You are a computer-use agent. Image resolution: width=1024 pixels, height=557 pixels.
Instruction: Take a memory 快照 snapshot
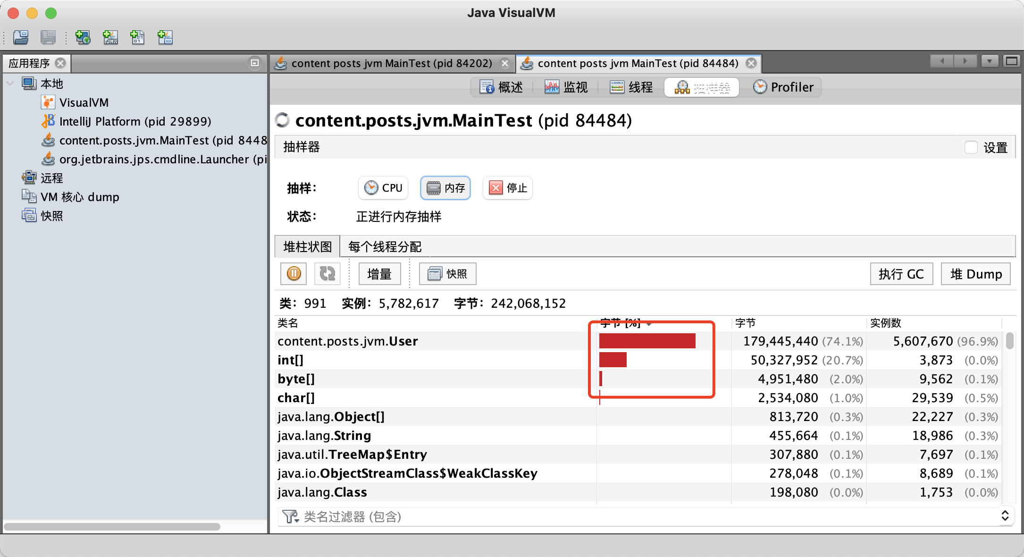point(448,274)
